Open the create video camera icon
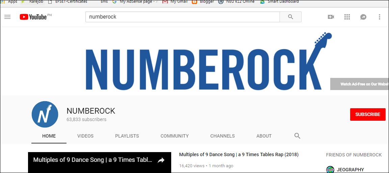Viewport: 389px width, 173px height. (331, 17)
